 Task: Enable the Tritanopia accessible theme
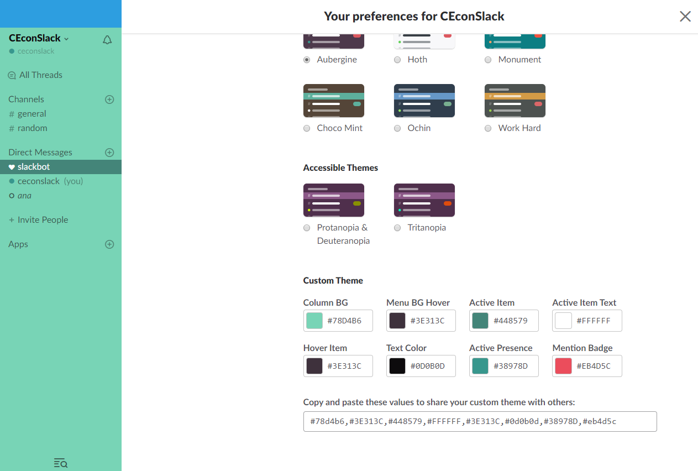(x=397, y=228)
